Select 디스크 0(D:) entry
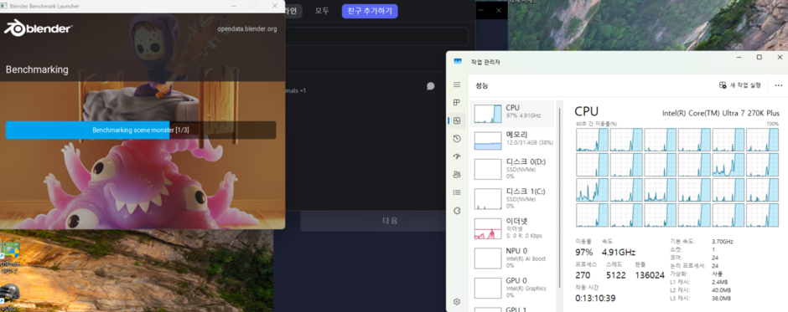Viewport: 788px width, 312px height. pos(512,169)
